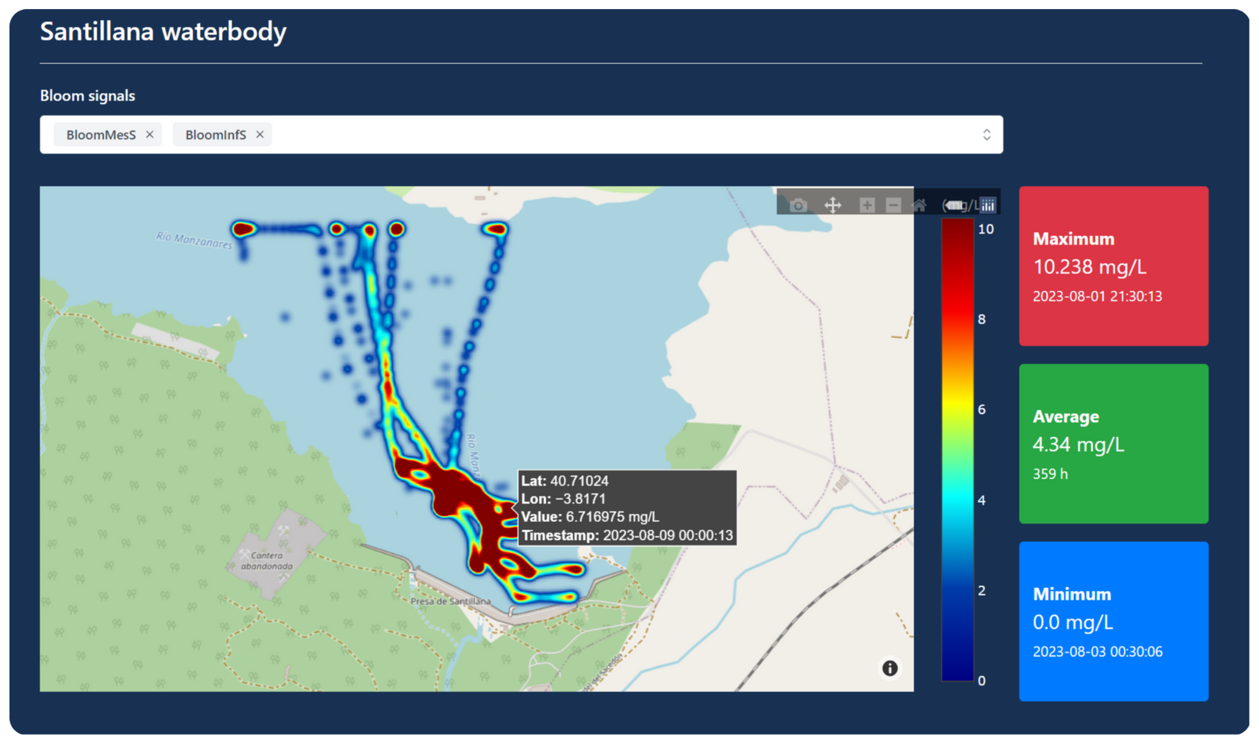Click the blue Minimum statistics card
This screenshot has width=1259, height=743.
click(x=1113, y=621)
